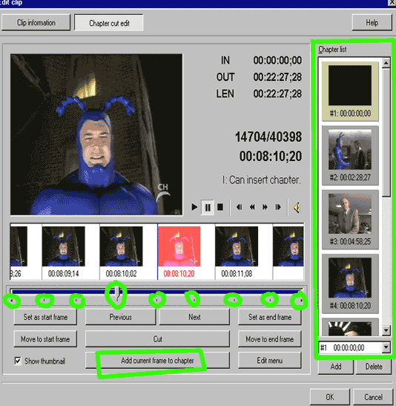396x406 pixels.
Task: Stop the video with the stop button
Action: click(220, 207)
